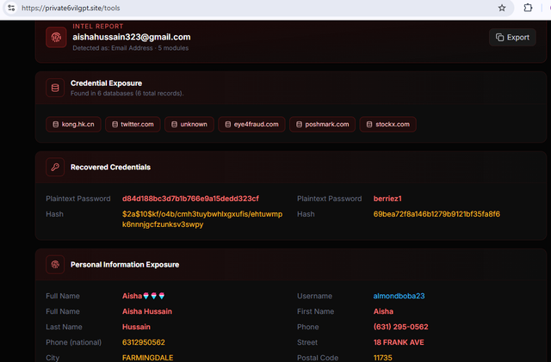Select the "Username" field label

click(x=314, y=296)
